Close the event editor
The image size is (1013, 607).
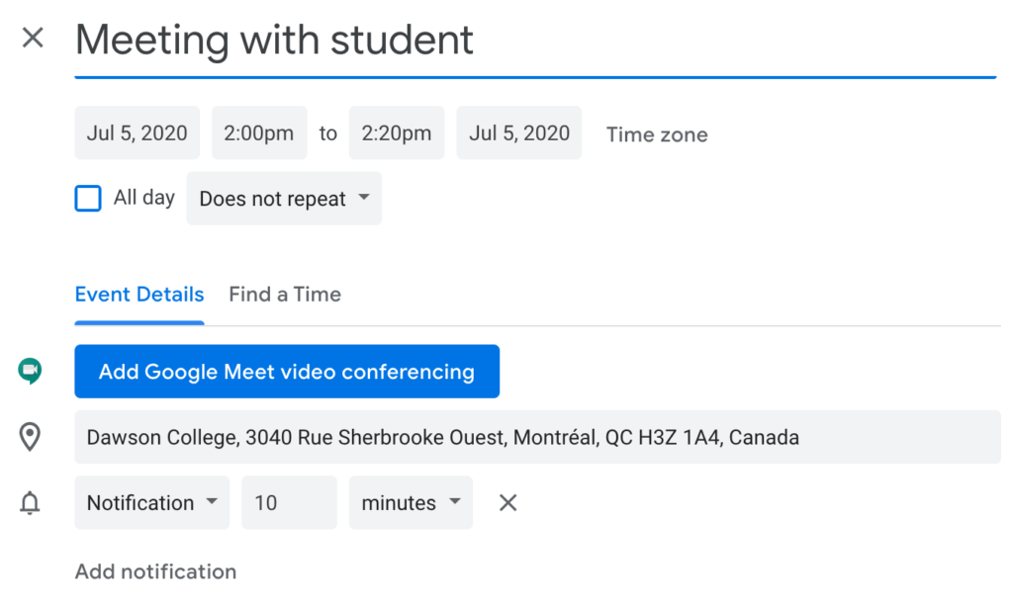coord(33,38)
